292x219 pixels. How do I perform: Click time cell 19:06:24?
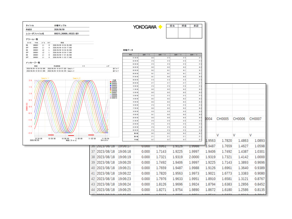click(124, 184)
